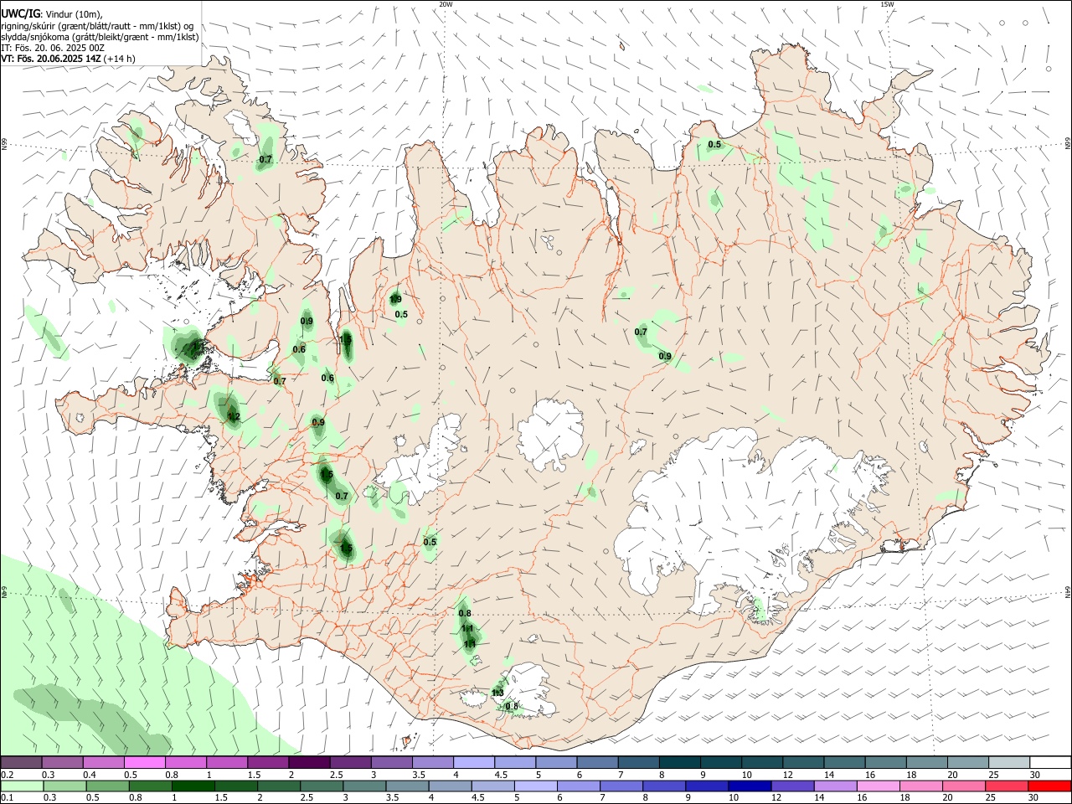
Task: Click the lightest green 0.1–0.3 swatch in lower legend
Action: click(22, 786)
